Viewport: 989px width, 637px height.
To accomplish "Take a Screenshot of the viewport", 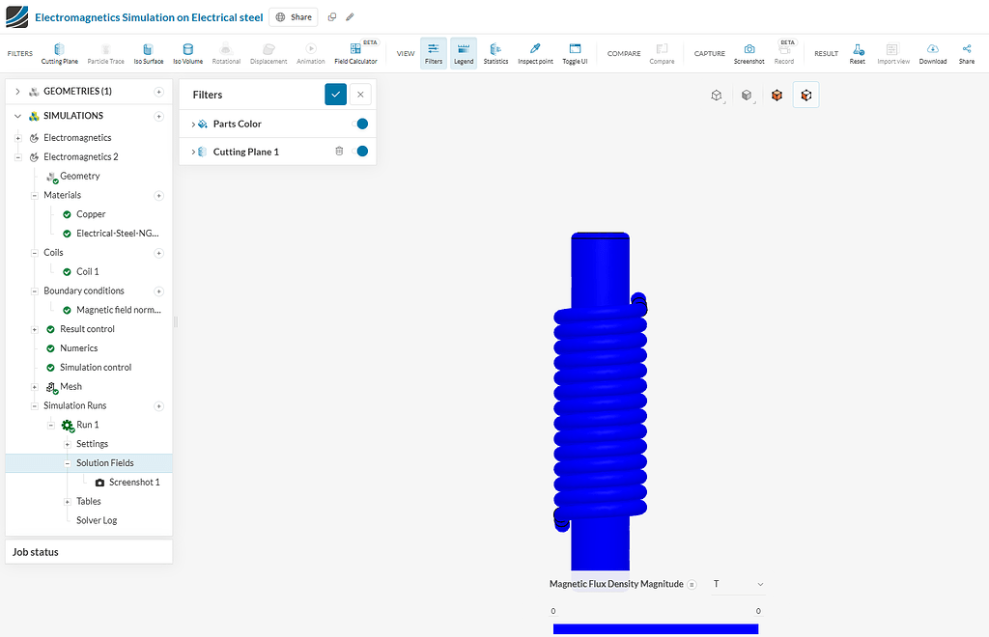I will pyautogui.click(x=749, y=53).
